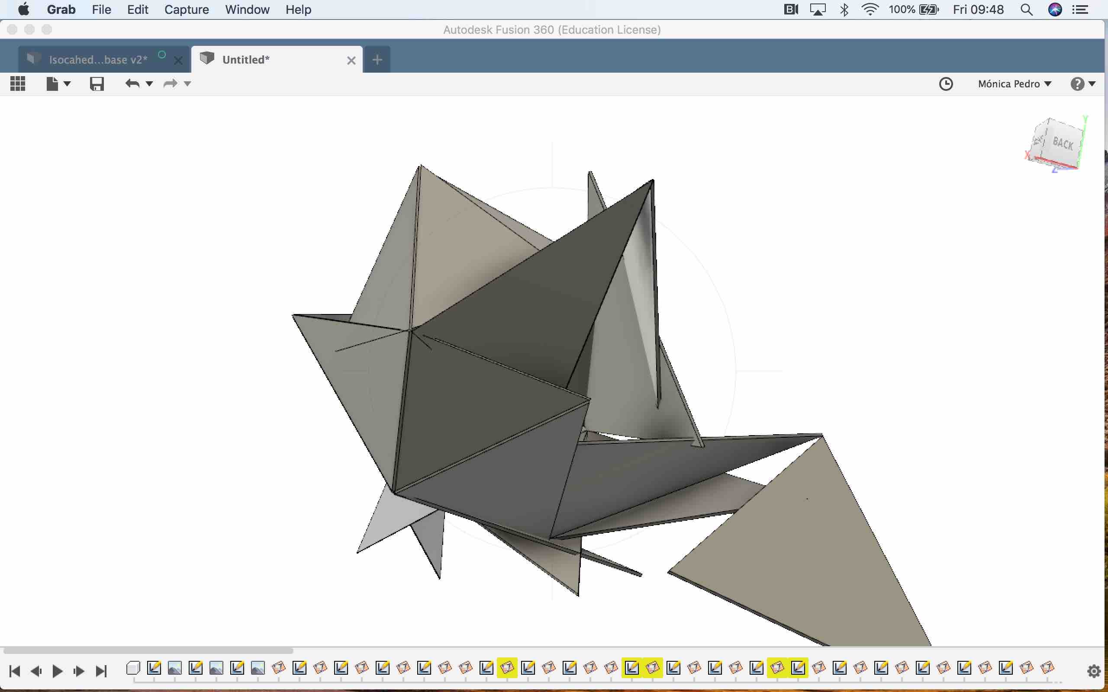Screen dimensions: 1108x692
Task: Jump to the end of the timeline
Action: point(101,671)
